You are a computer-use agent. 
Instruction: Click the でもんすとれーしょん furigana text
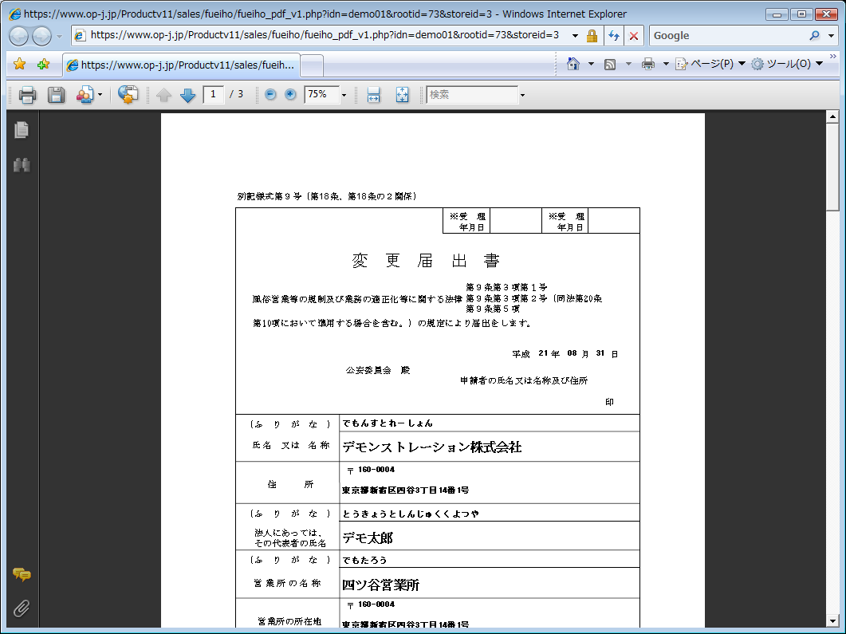pos(388,423)
